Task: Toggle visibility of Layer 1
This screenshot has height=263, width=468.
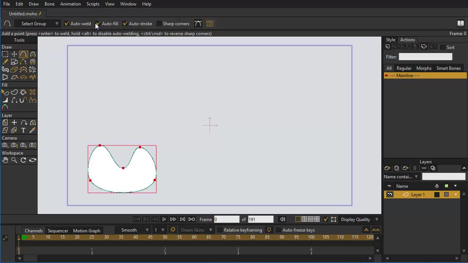Action: click(x=390, y=195)
